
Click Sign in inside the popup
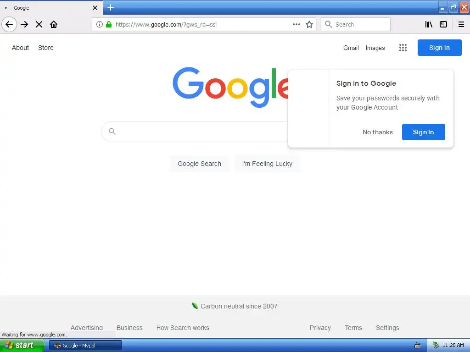[423, 132]
